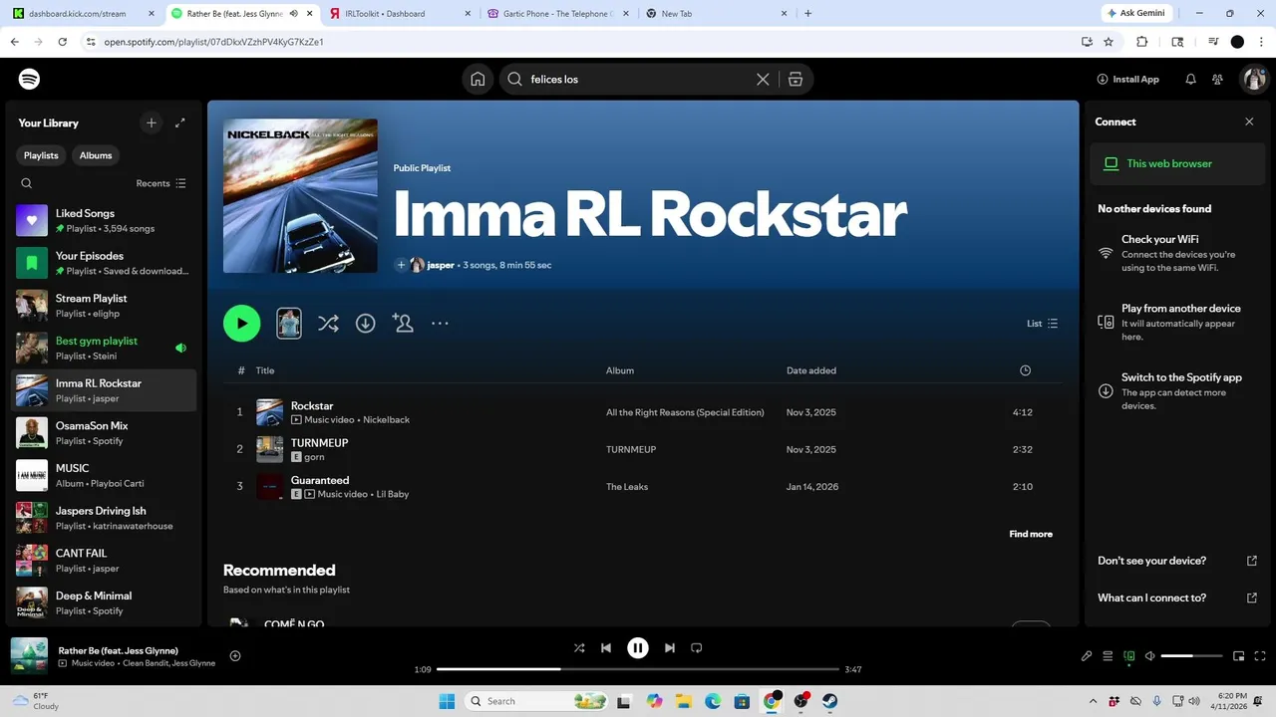The image size is (1276, 717).
Task: Click the Spotify logo icon
Action: point(29,79)
